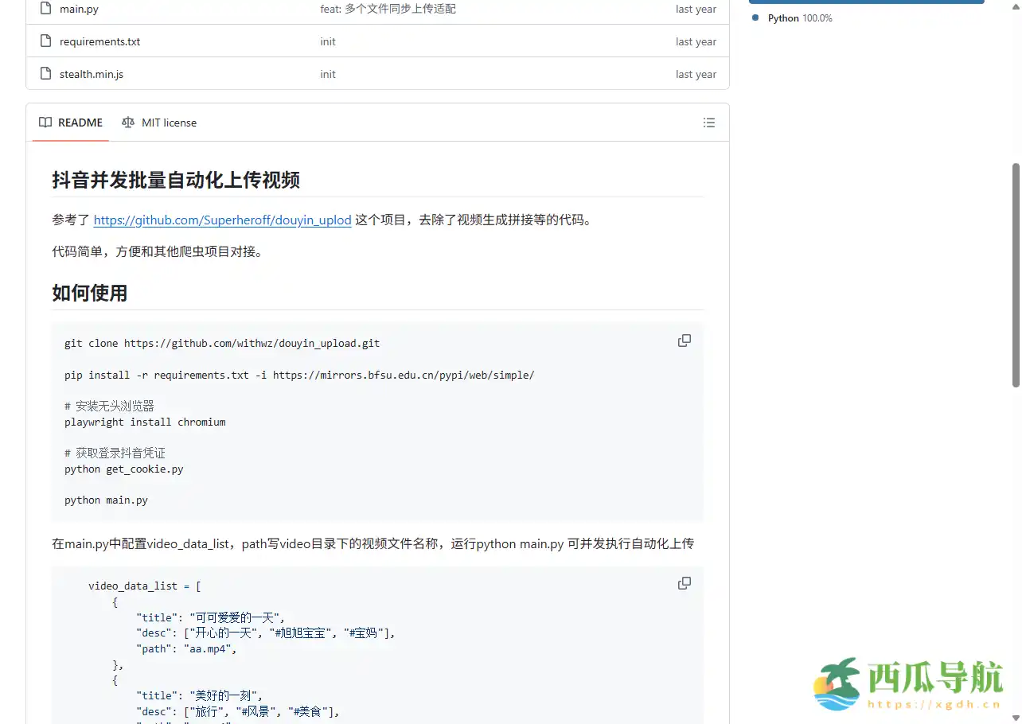Open the douyin_upload project hyperlink
This screenshot has height=724, width=1022.
click(222, 220)
